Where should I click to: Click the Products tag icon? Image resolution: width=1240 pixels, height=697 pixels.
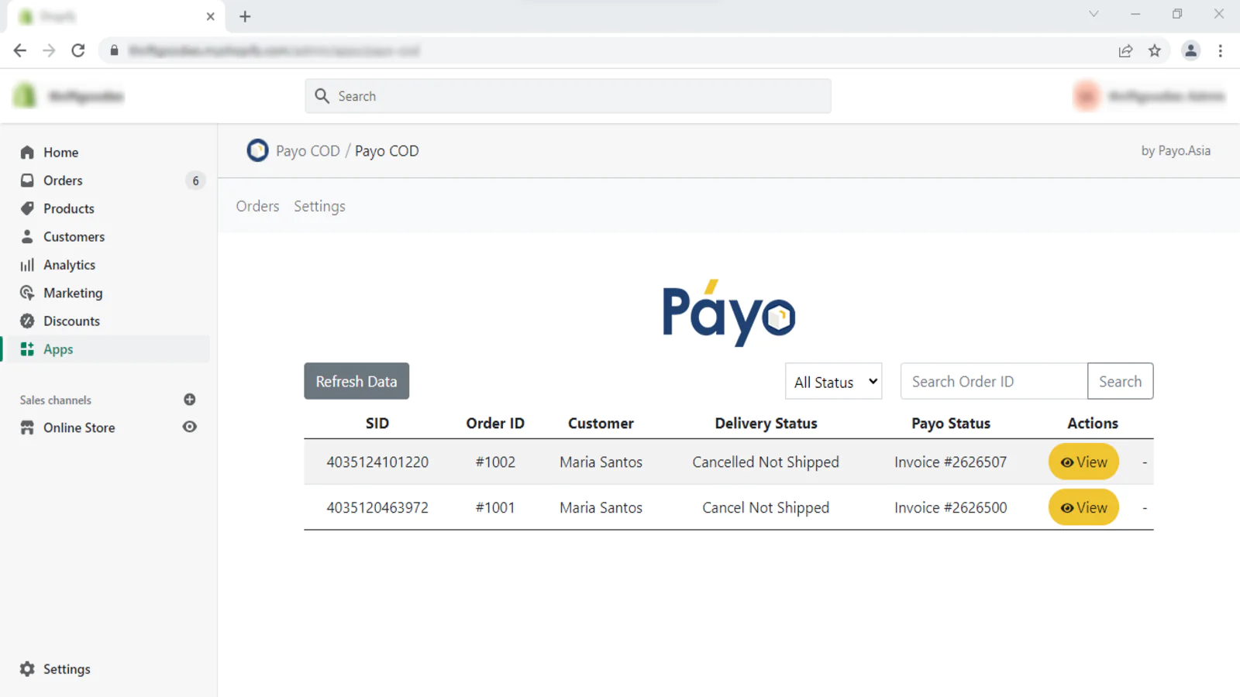pos(27,208)
